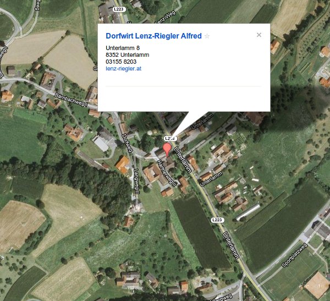
Task: Select the Sportplatzweg street label
Action: 294,255
